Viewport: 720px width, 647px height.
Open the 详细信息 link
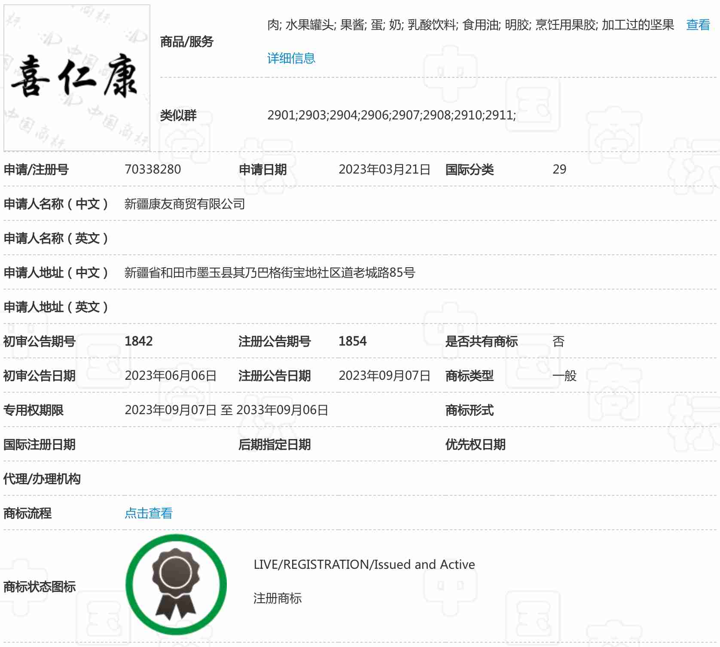tap(291, 58)
